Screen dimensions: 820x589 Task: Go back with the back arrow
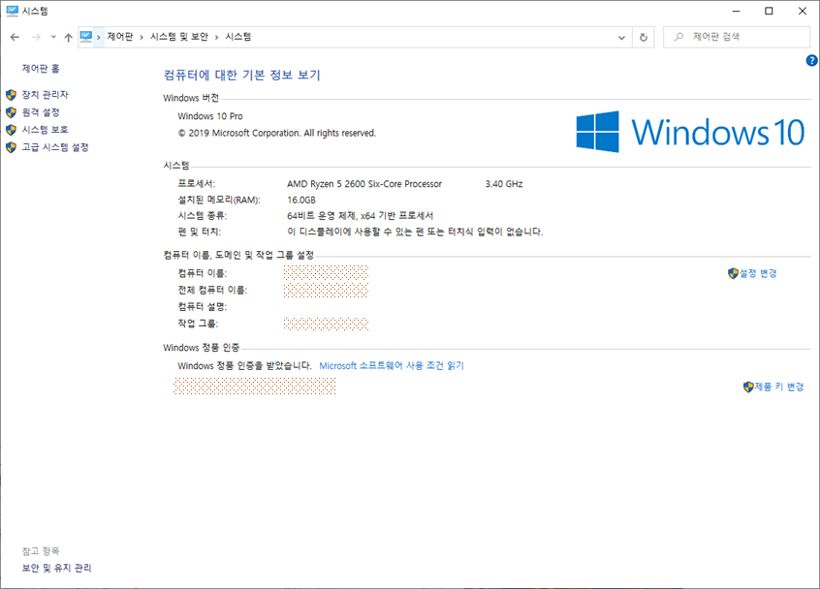coord(15,37)
